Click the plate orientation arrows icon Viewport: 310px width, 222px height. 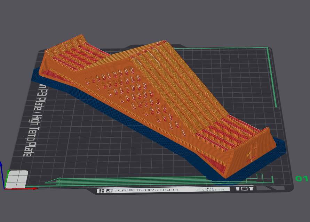(244, 188)
